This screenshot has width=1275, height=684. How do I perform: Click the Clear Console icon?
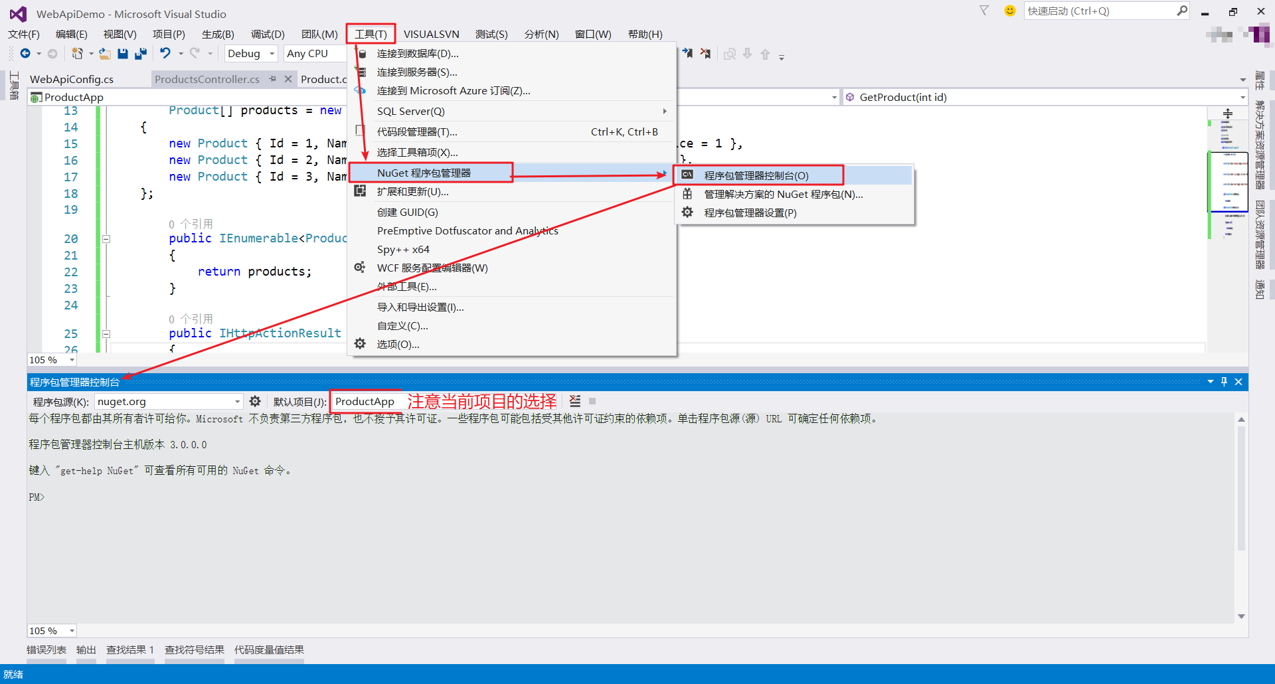(575, 401)
